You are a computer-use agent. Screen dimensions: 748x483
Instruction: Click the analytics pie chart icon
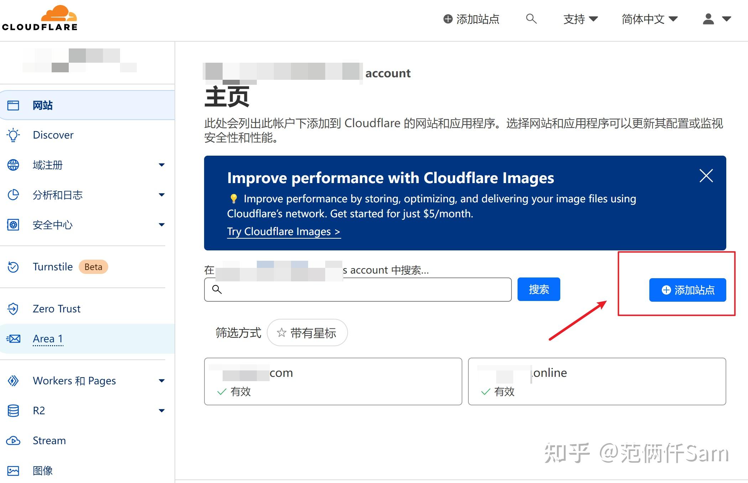click(x=13, y=195)
